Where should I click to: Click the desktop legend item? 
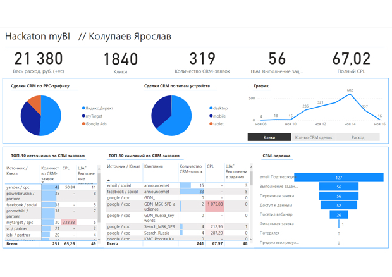219,108
